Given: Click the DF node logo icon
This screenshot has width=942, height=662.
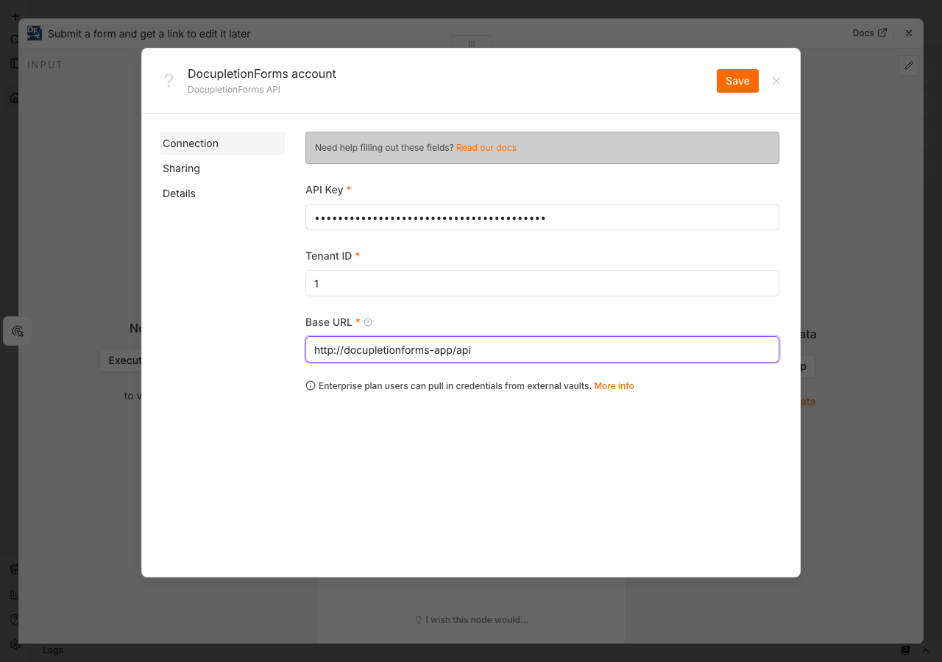Looking at the screenshot, I should pyautogui.click(x=35, y=33).
